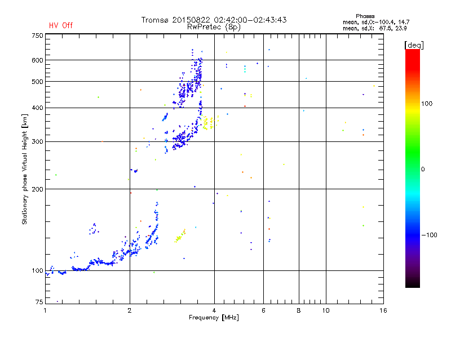Click the x-axis tick label '2'
Image resolution: width=451 pixels, height=338 pixels.
[x=130, y=310]
